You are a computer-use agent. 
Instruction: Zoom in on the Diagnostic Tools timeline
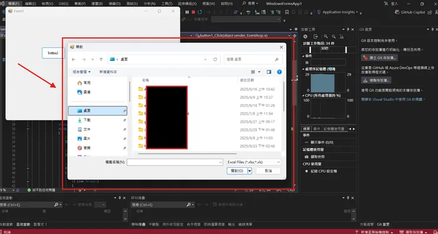[x=326, y=36]
